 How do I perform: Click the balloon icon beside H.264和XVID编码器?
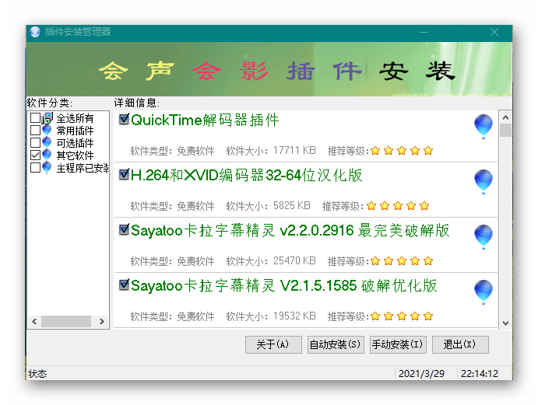click(483, 182)
